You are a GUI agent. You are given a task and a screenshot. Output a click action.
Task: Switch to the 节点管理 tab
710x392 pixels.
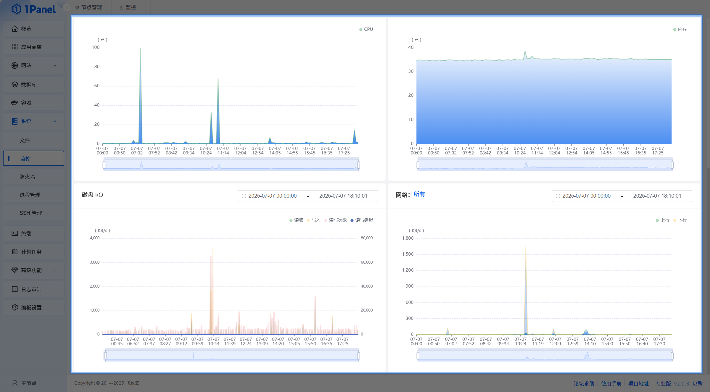click(x=91, y=7)
